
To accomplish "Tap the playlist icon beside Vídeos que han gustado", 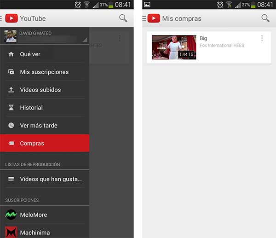I will 11,179.
